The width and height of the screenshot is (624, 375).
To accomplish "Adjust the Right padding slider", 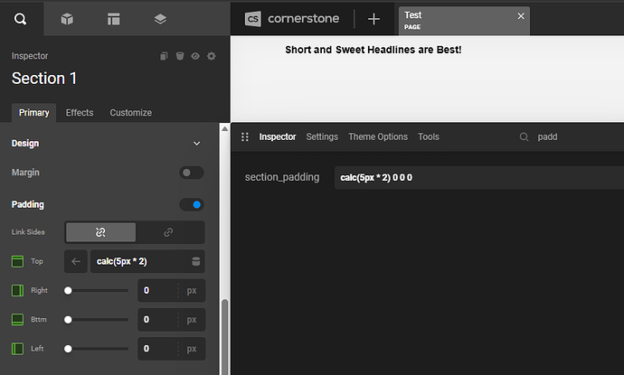I will click(96, 290).
